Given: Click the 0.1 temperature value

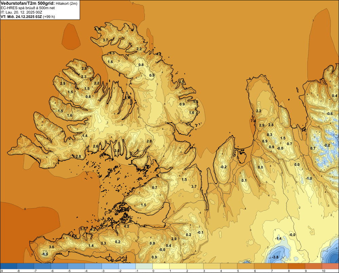Looking at the screenshot, I should point(244,181).
